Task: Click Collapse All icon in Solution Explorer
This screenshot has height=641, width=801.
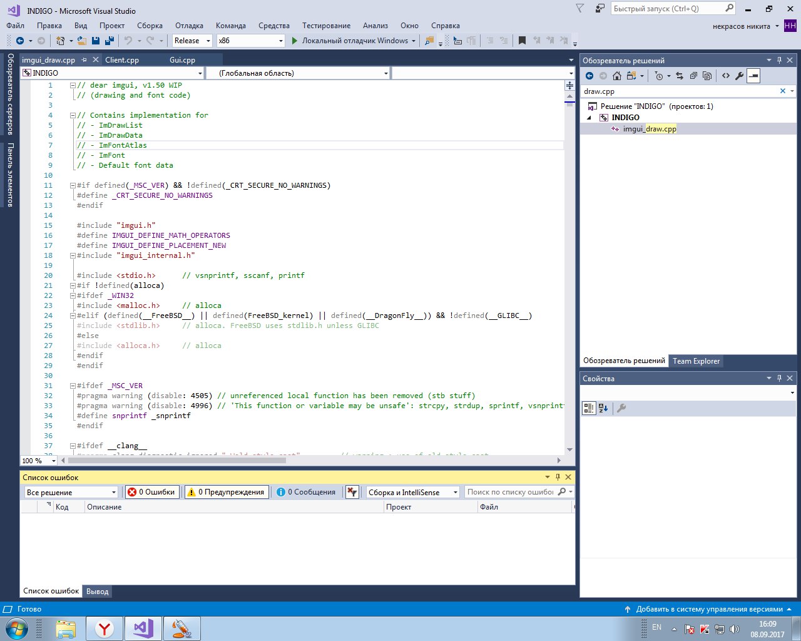Action: 693,76
